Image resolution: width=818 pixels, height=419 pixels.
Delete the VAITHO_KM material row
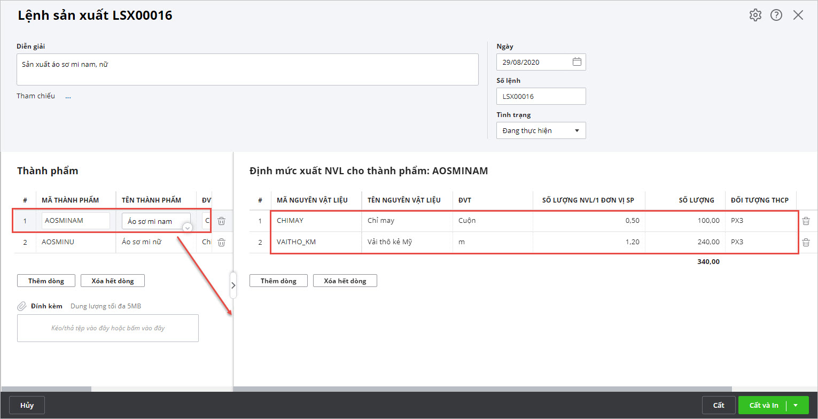(x=806, y=242)
